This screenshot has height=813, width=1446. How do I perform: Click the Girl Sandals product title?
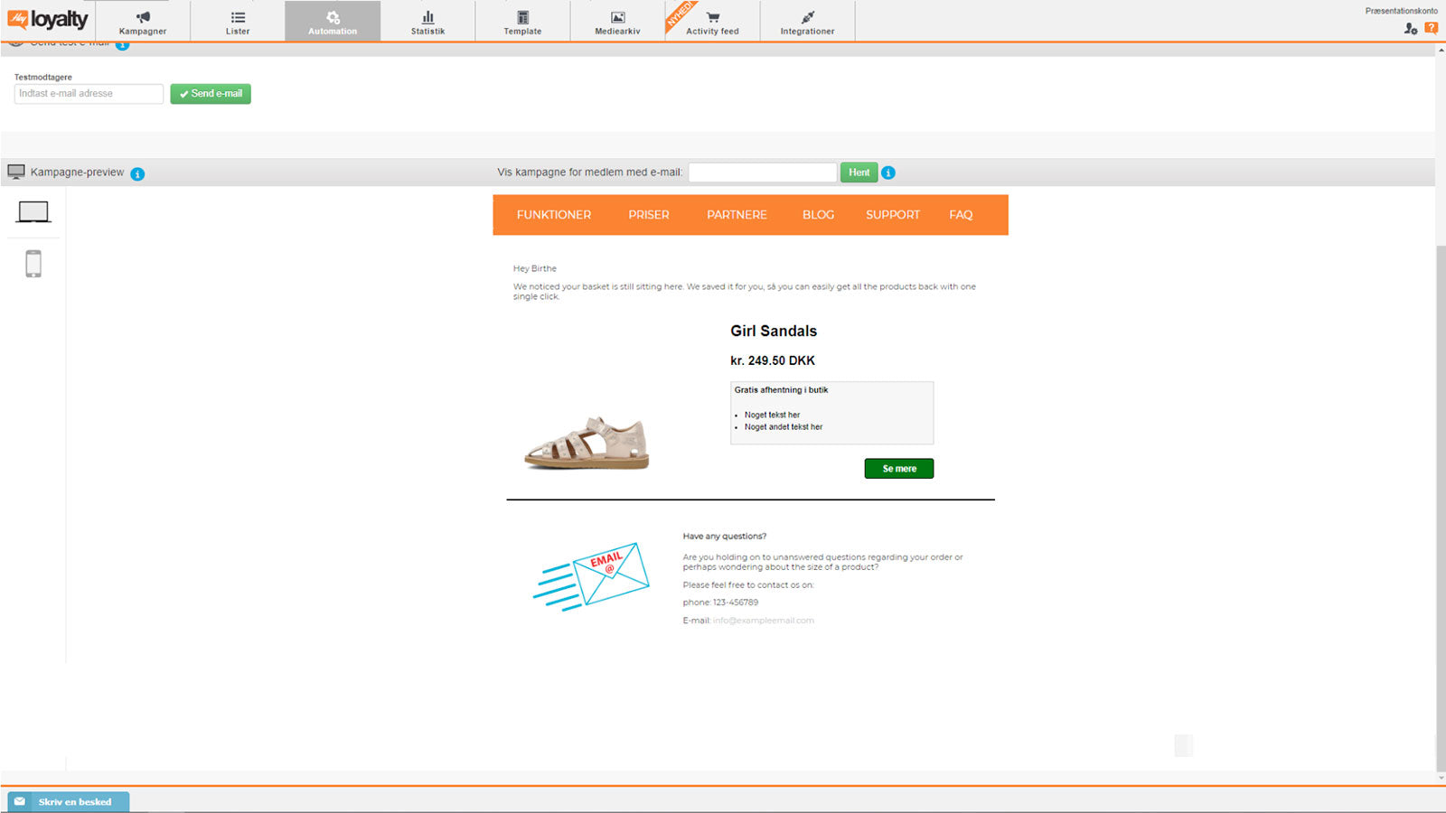774,332
